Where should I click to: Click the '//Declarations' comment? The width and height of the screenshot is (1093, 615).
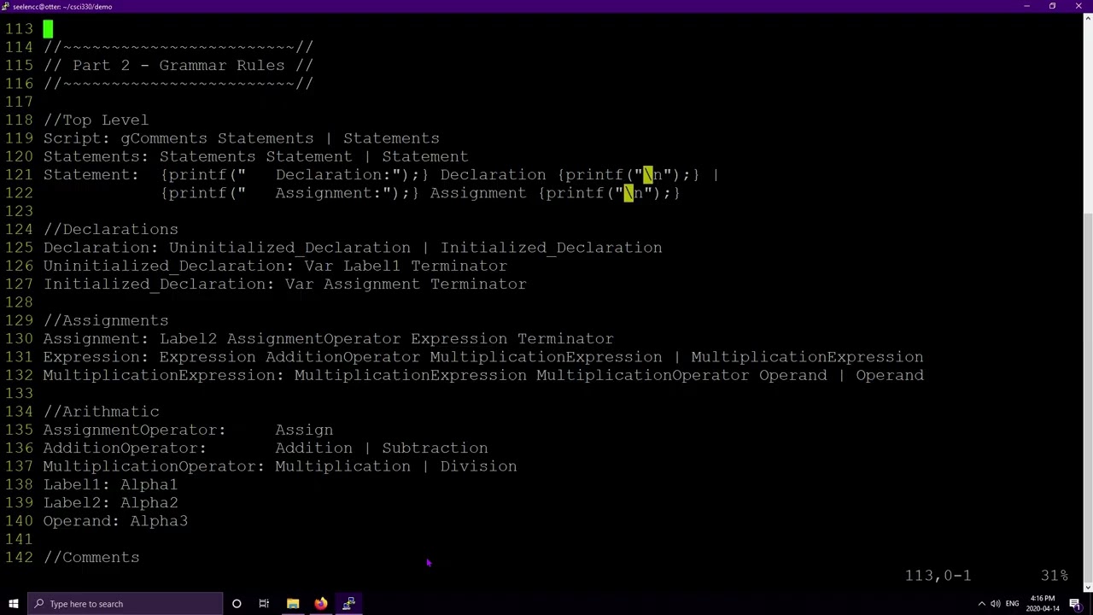coord(111,229)
